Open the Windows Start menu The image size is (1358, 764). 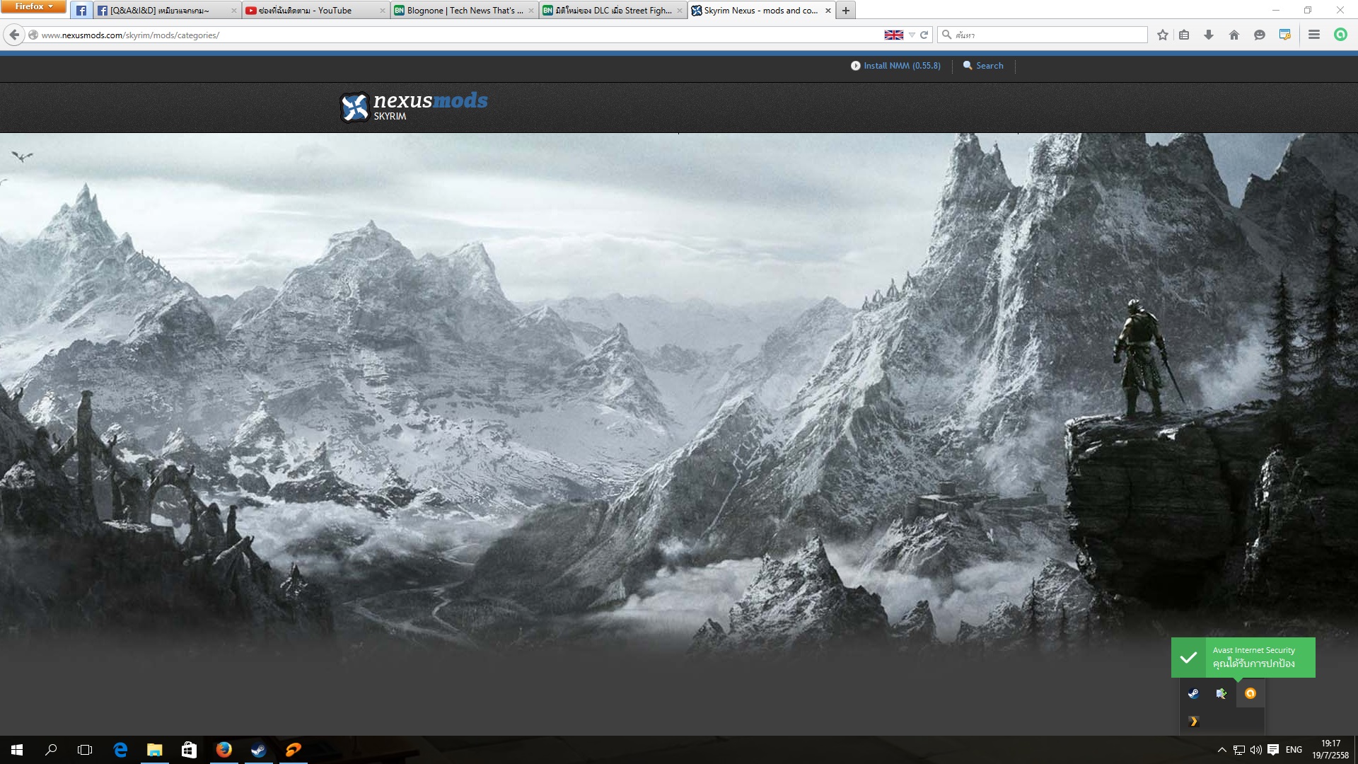pos(17,750)
